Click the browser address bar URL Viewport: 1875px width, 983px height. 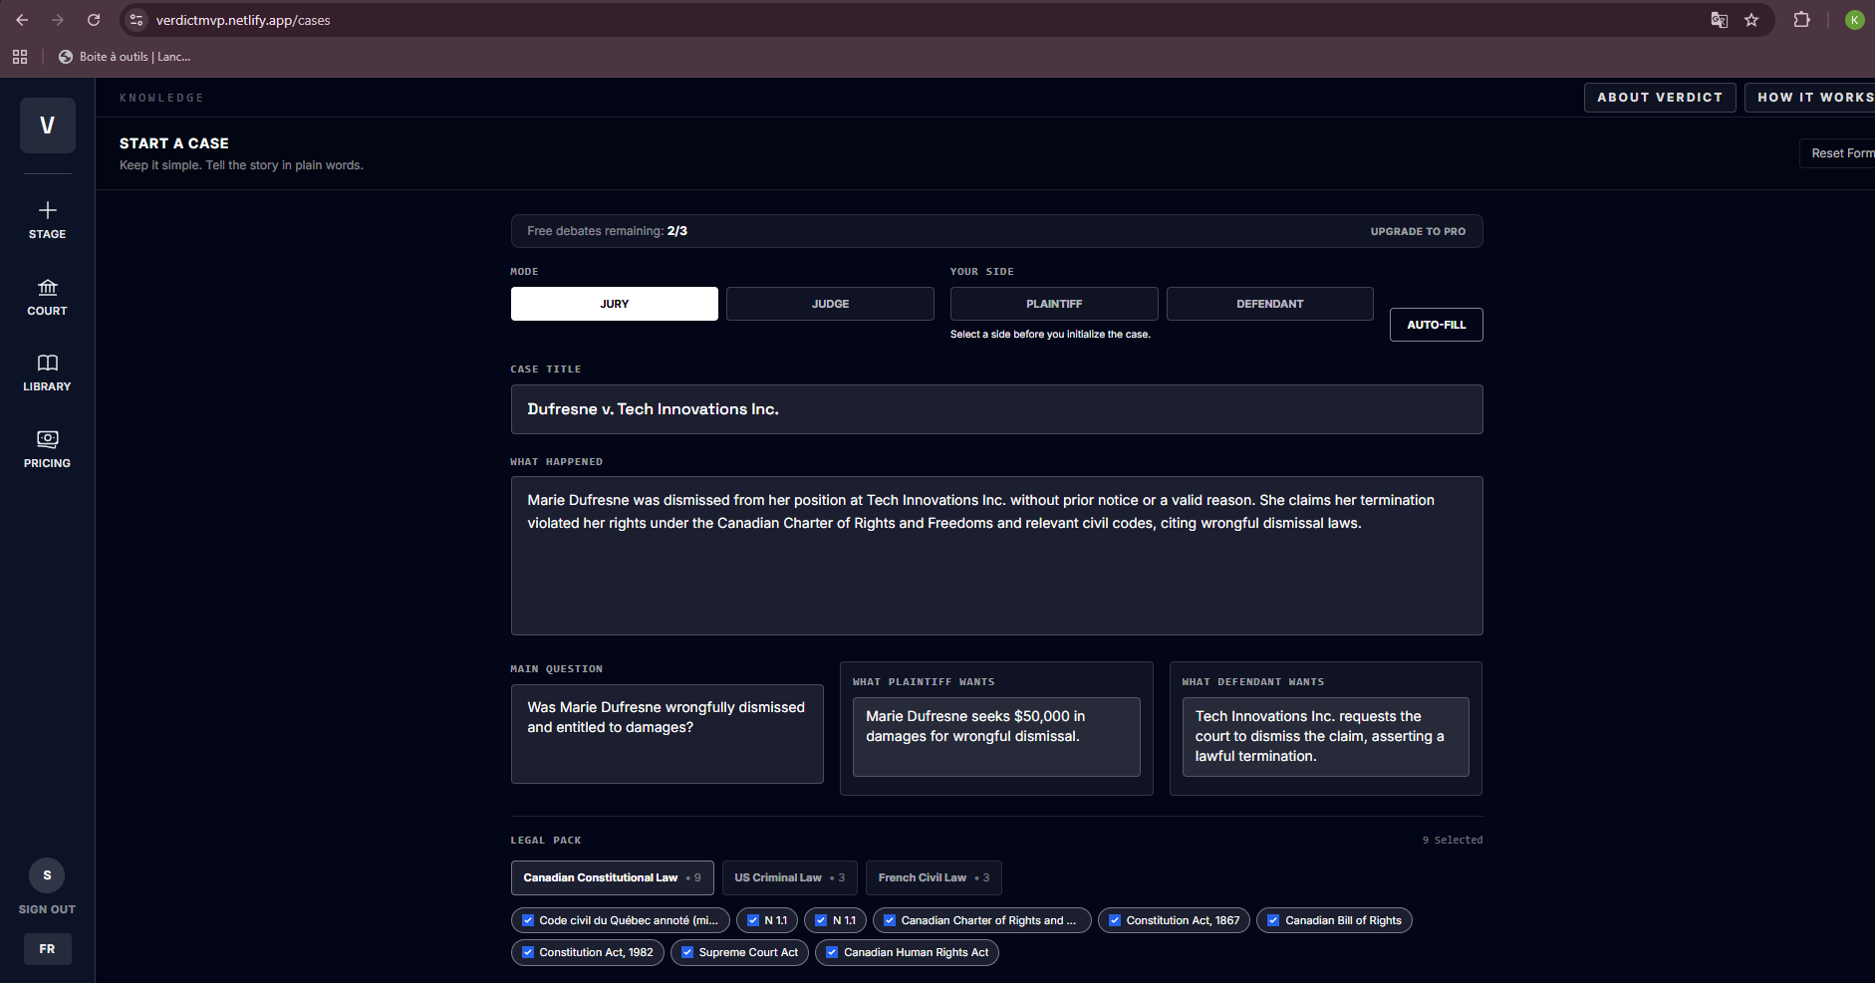click(x=243, y=20)
